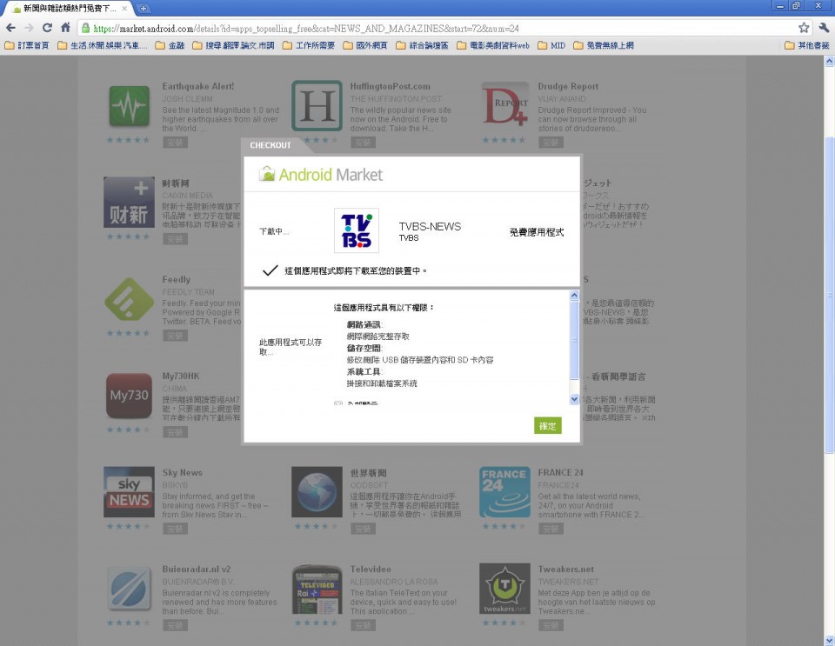The width and height of the screenshot is (835, 646).
Task: Open the Chrome wrench settings menu
Action: pos(824,28)
